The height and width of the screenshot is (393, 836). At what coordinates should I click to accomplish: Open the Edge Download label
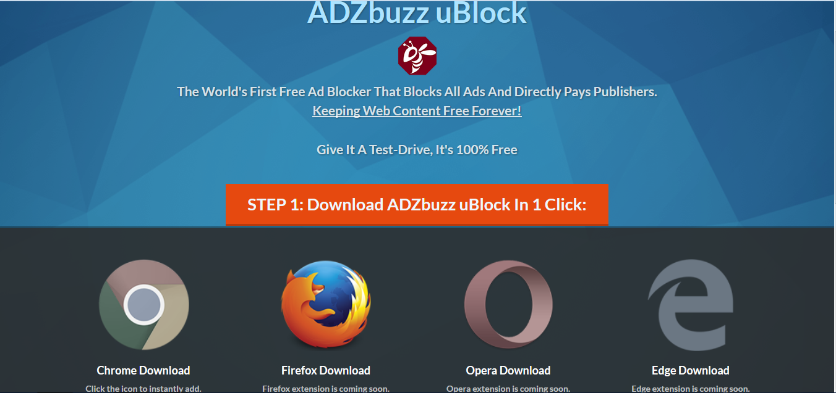tap(691, 371)
